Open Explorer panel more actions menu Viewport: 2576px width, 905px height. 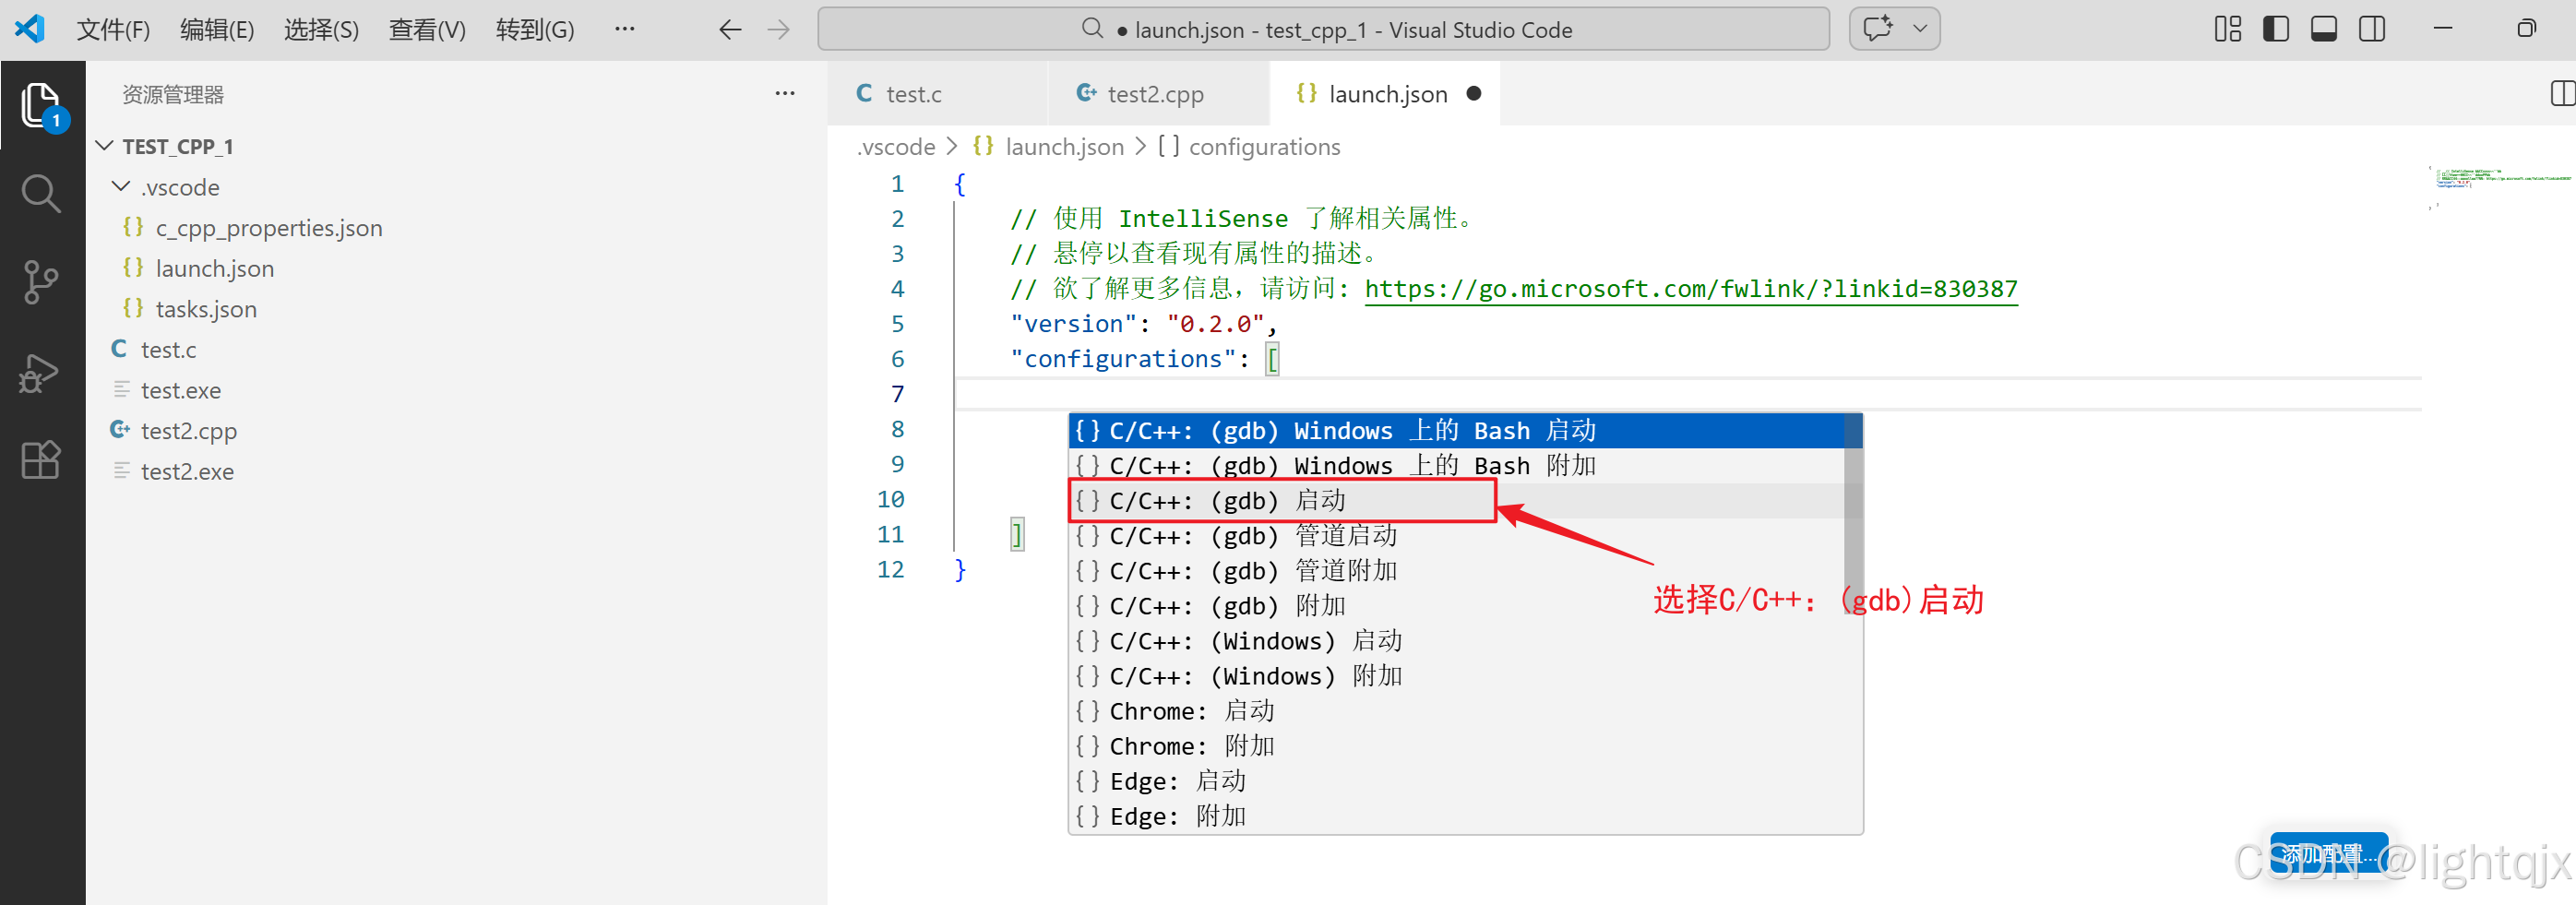tap(785, 94)
